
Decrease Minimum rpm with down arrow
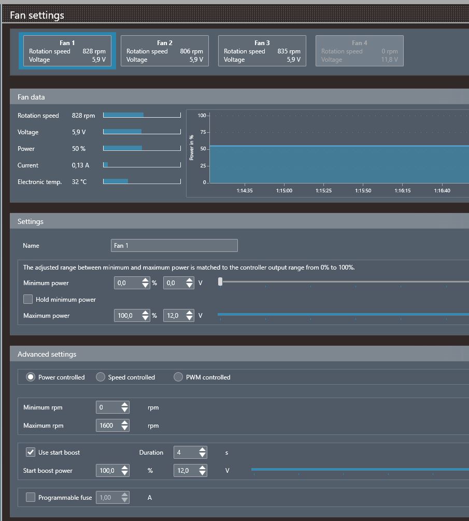pos(124,410)
